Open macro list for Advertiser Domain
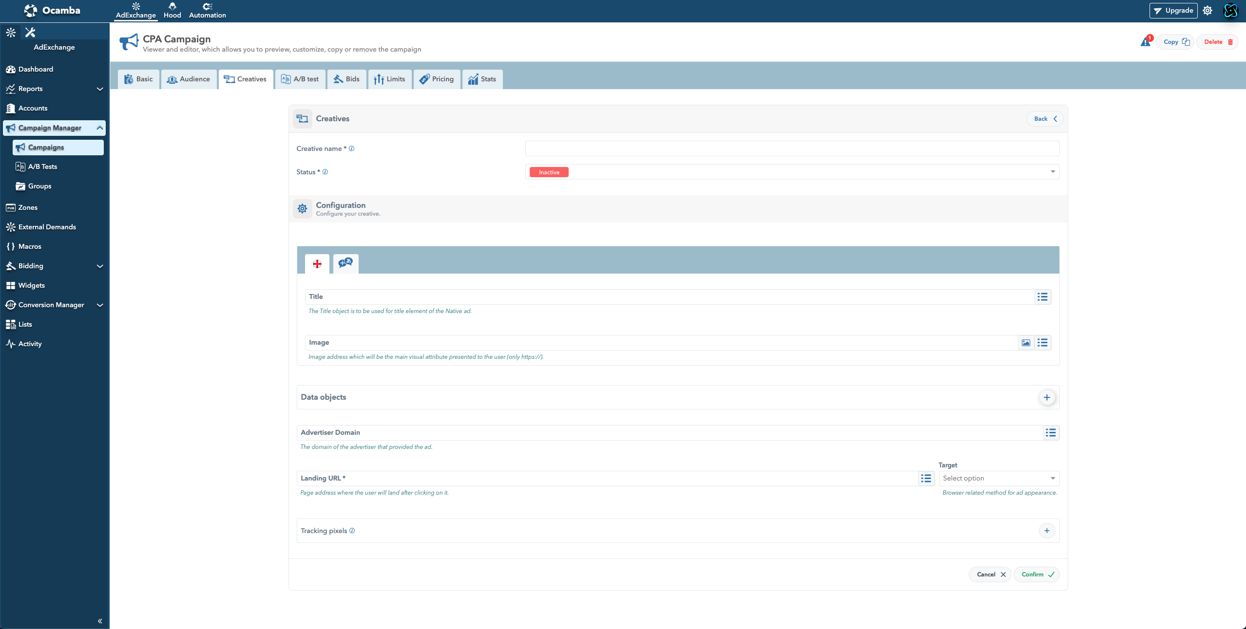The image size is (1246, 629). tap(1051, 433)
